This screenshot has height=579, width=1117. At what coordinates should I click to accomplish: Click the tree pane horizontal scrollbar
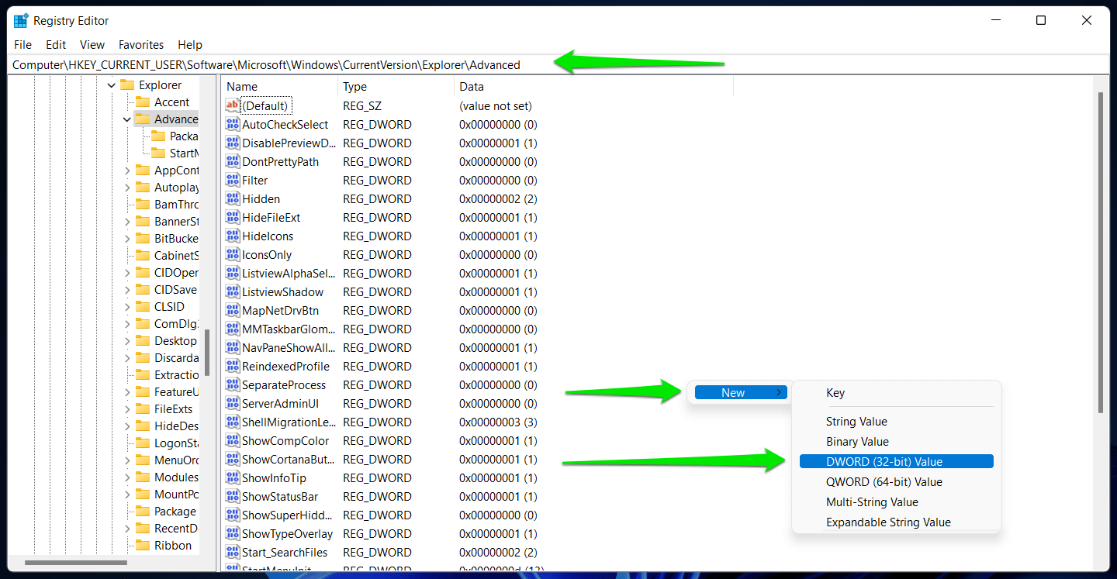click(76, 563)
